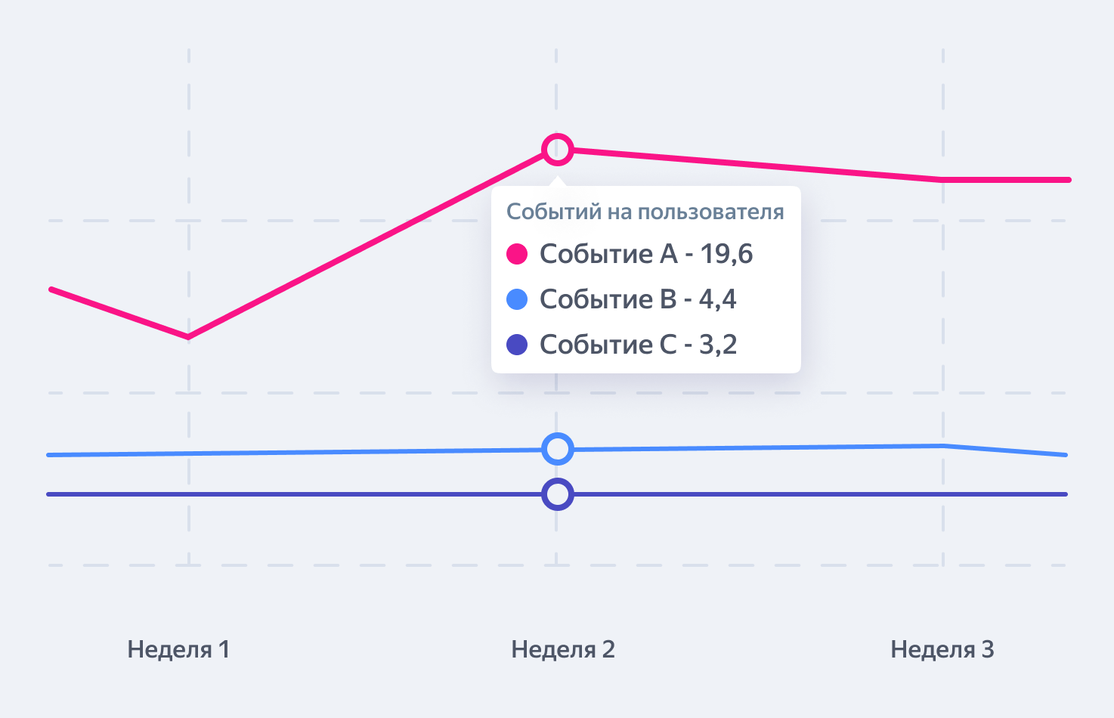1114x718 pixels.
Task: Click the light blue line's bend at Неделя 3
Action: point(943,446)
